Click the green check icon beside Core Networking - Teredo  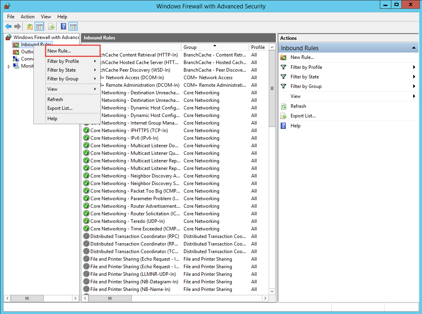point(86,221)
